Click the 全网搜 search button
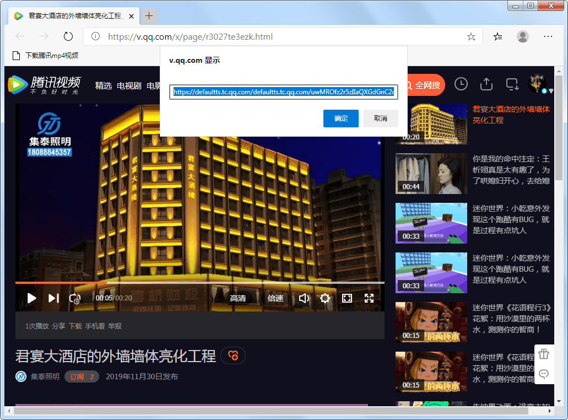568x420 pixels. click(426, 85)
